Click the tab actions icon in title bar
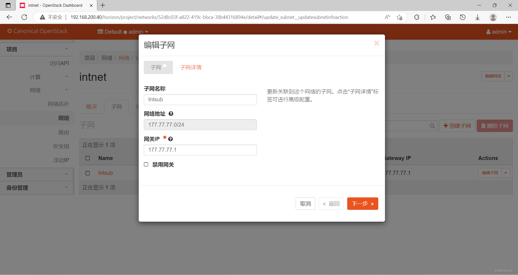518x275 pixels. coord(8,5)
